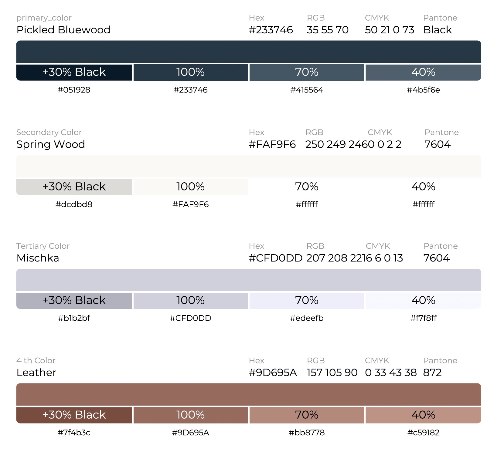Click the hex code #415564
This screenshot has width=504, height=455.
point(307,90)
